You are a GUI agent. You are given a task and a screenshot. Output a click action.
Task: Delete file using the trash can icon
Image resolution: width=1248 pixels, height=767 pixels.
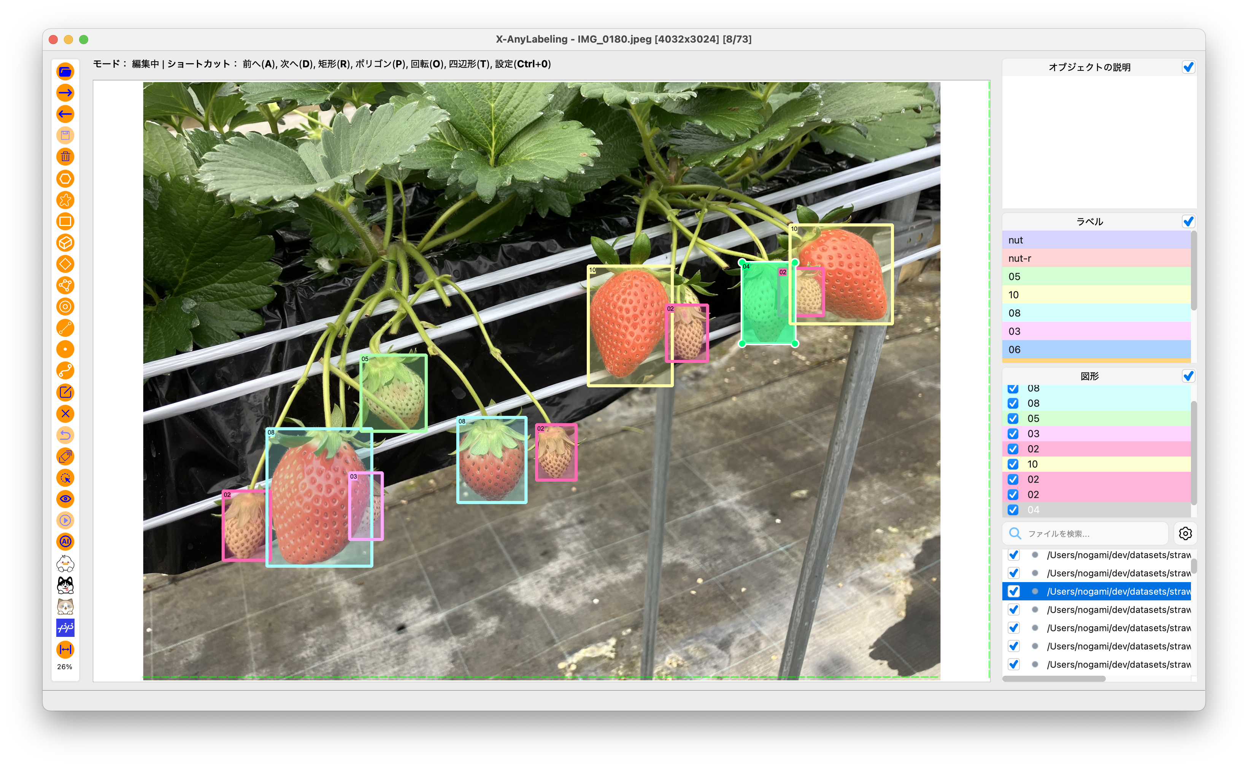[65, 157]
